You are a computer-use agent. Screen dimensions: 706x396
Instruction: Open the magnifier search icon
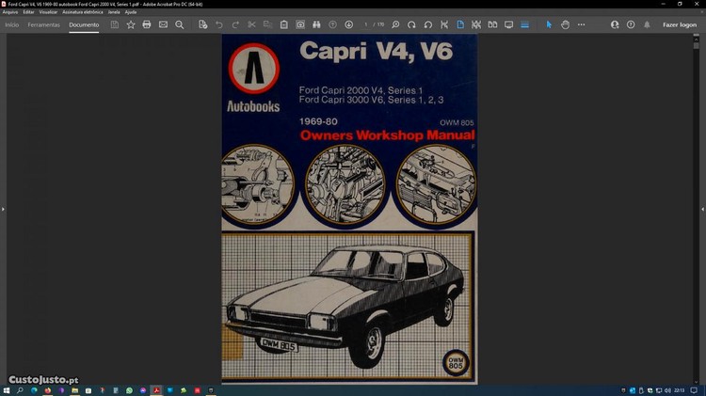tap(180, 24)
